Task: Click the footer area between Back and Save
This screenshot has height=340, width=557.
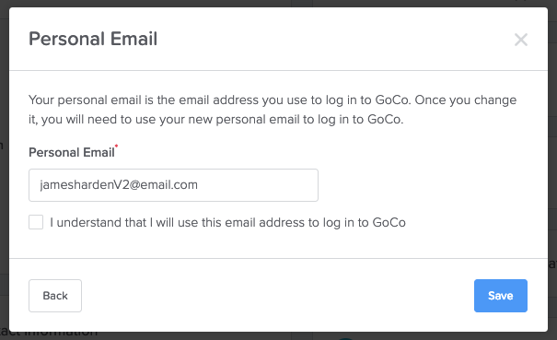Action: (x=278, y=296)
